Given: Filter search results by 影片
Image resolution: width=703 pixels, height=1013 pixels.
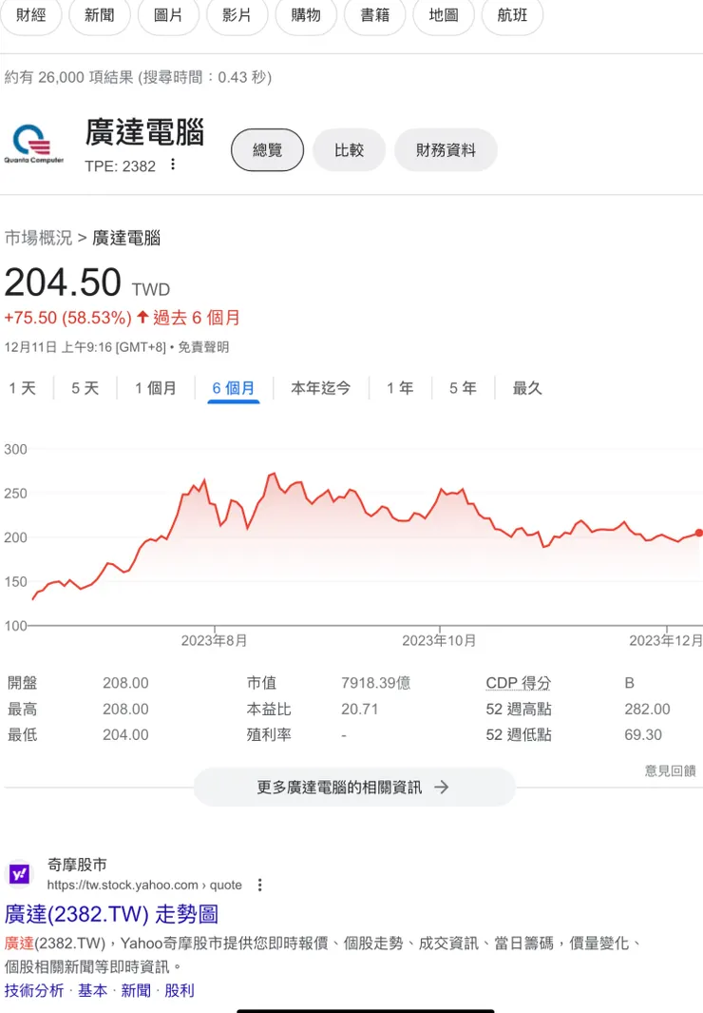Looking at the screenshot, I should (x=237, y=15).
